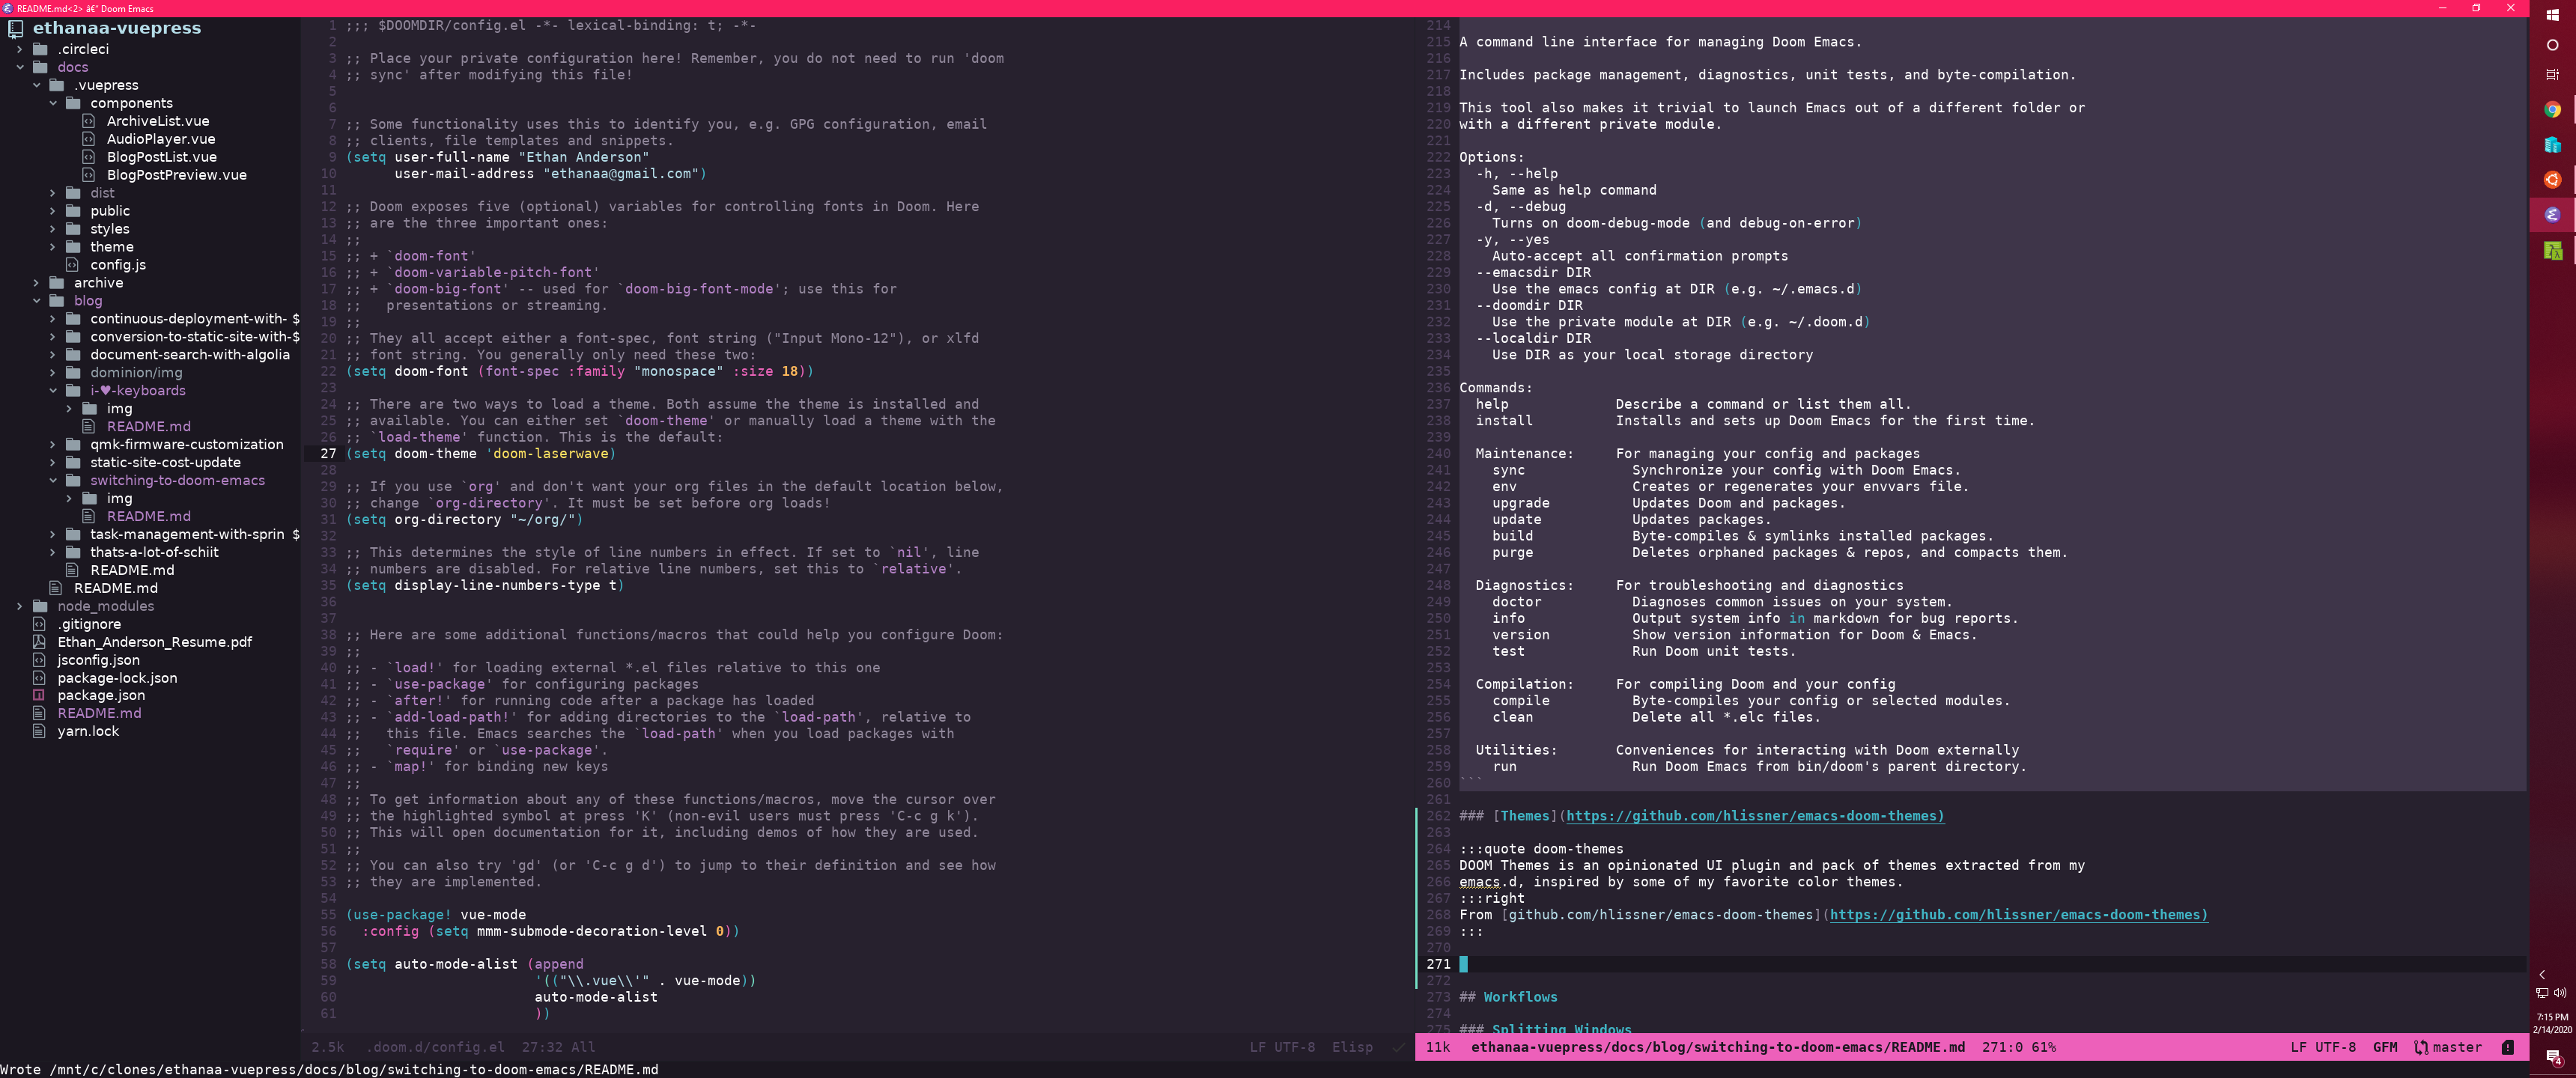Open the Windows Start menu
Screen dimensions: 2576x1078
pos(2552,15)
